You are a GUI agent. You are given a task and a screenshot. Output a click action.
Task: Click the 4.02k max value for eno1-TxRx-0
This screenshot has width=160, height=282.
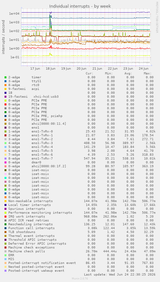coord(150,131)
